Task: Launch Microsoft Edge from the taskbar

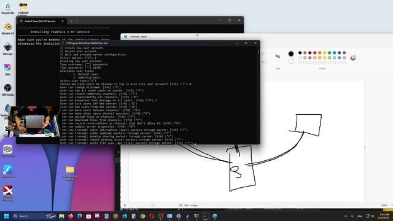Action: tap(79, 216)
